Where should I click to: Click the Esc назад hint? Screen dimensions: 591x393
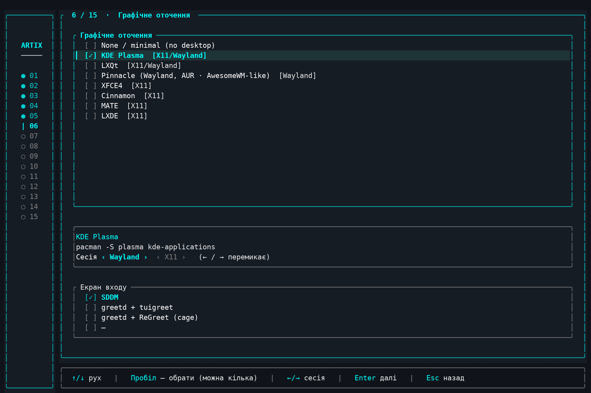coord(445,378)
